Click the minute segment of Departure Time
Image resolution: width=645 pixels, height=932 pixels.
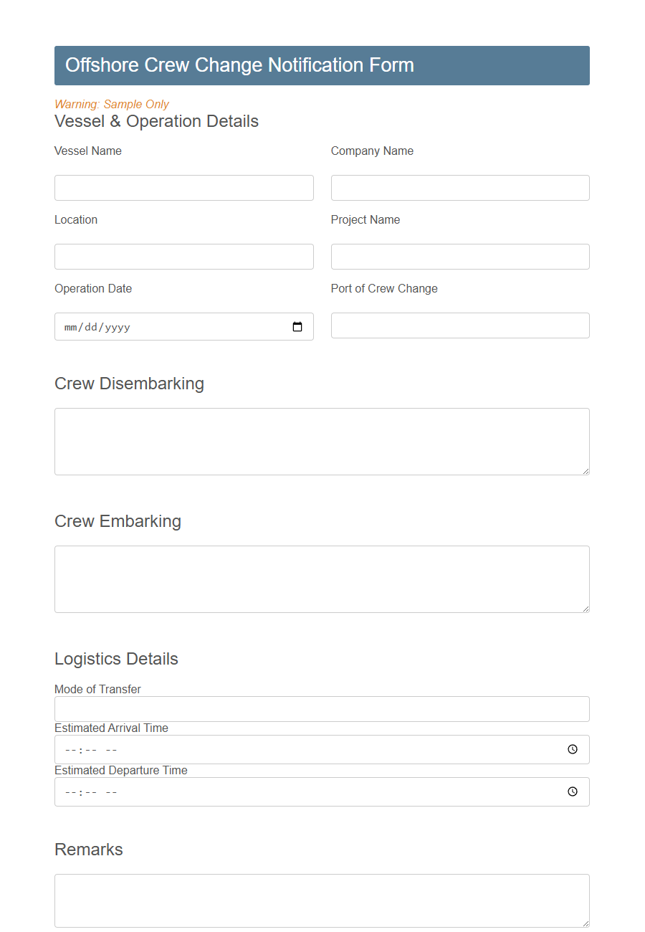coord(82,791)
